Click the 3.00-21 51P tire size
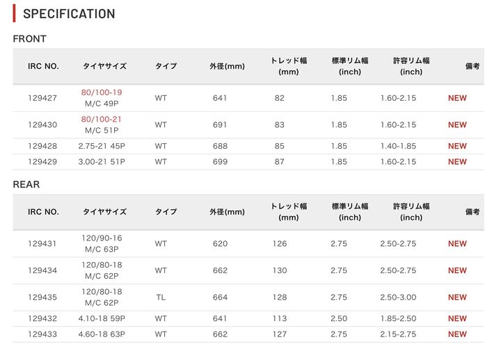Viewport: 501px width, 351px height. tap(102, 162)
